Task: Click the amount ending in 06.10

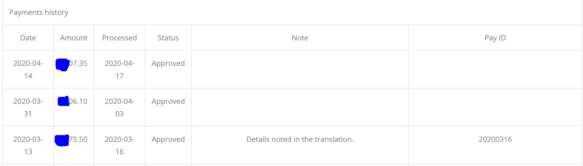Action: point(78,101)
